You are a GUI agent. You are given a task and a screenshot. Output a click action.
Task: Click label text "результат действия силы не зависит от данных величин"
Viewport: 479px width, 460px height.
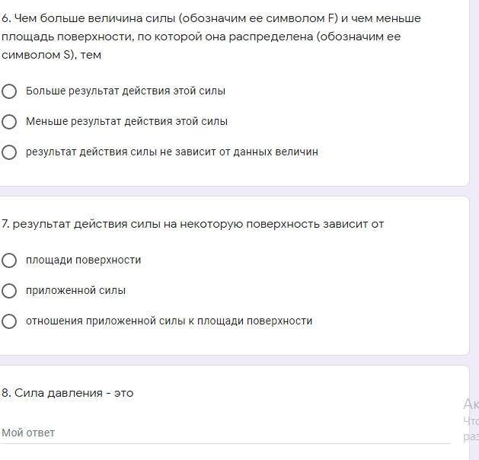click(x=172, y=152)
